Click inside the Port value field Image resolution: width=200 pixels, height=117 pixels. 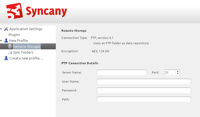coord(170,72)
